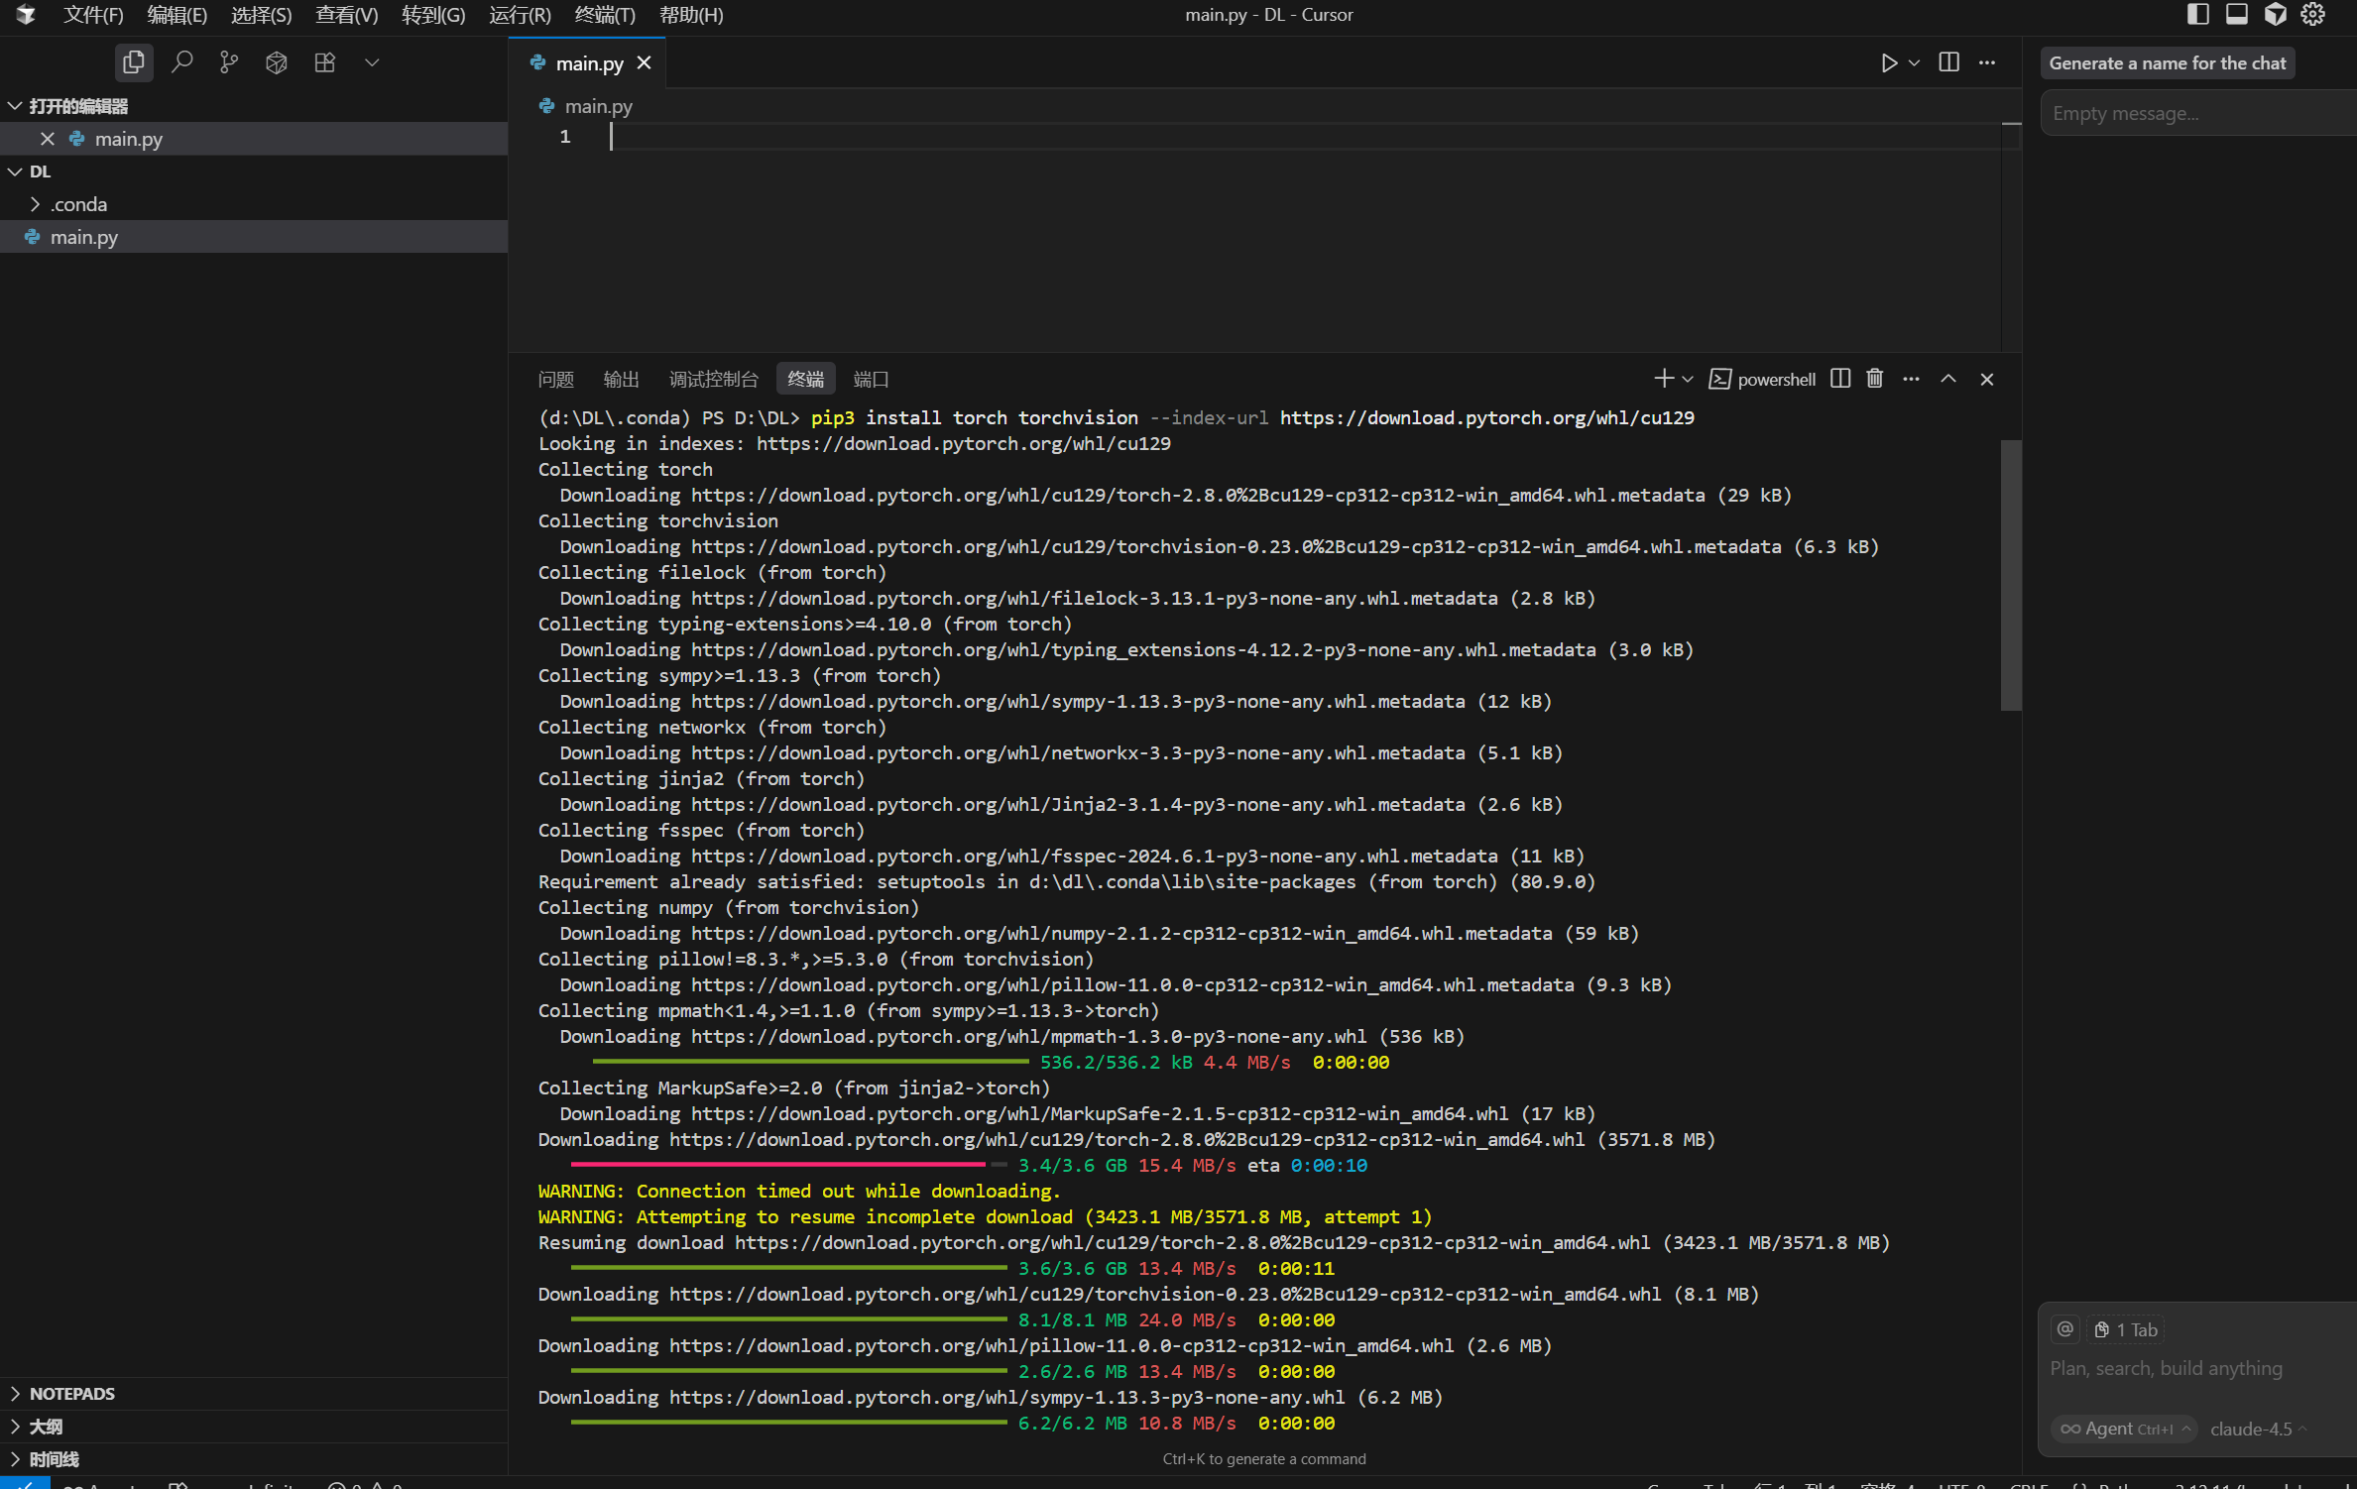
Task: Maximize terminal panel with up chevron
Action: (x=1948, y=379)
